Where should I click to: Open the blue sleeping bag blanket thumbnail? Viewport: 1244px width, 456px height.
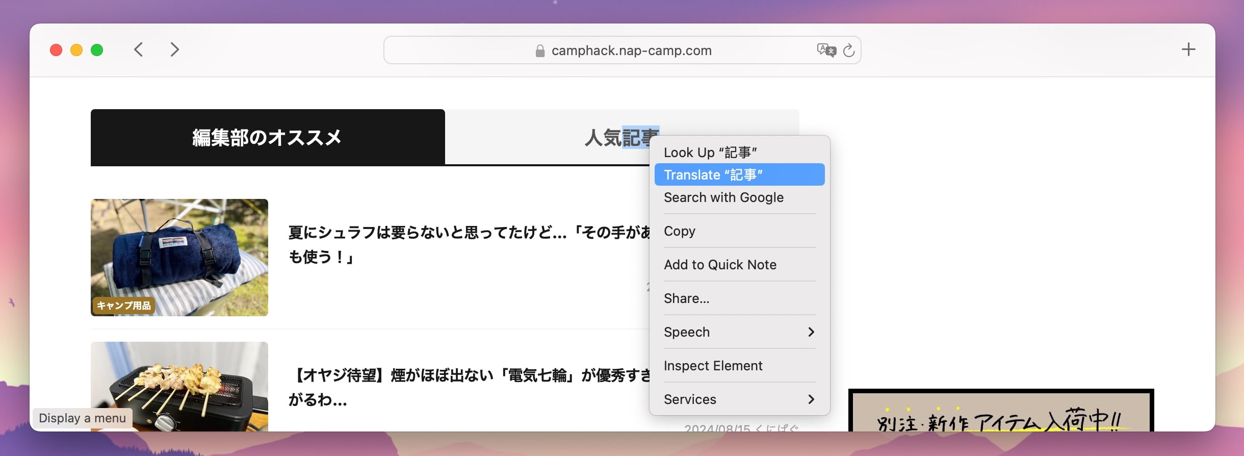tap(179, 258)
